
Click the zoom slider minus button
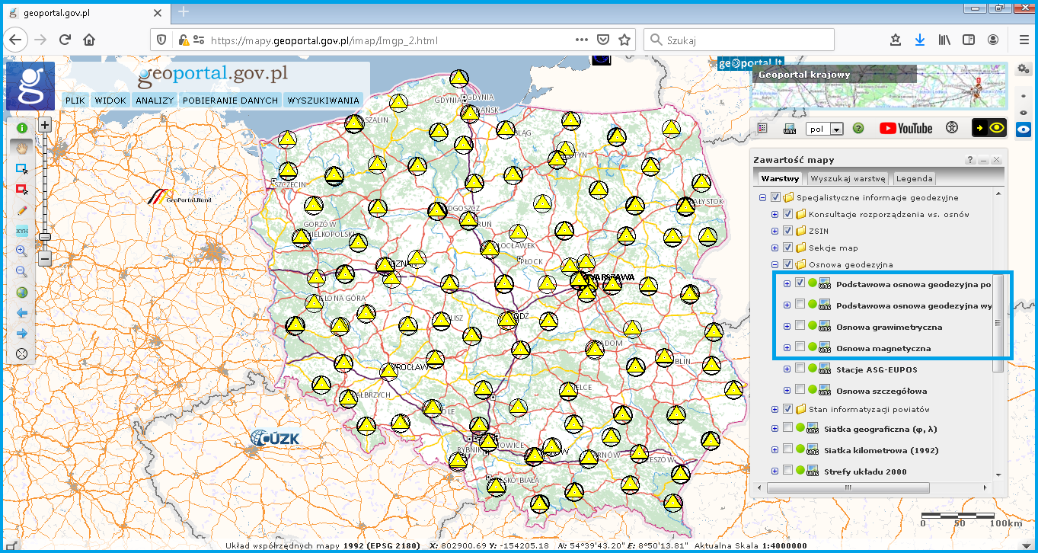coord(45,259)
